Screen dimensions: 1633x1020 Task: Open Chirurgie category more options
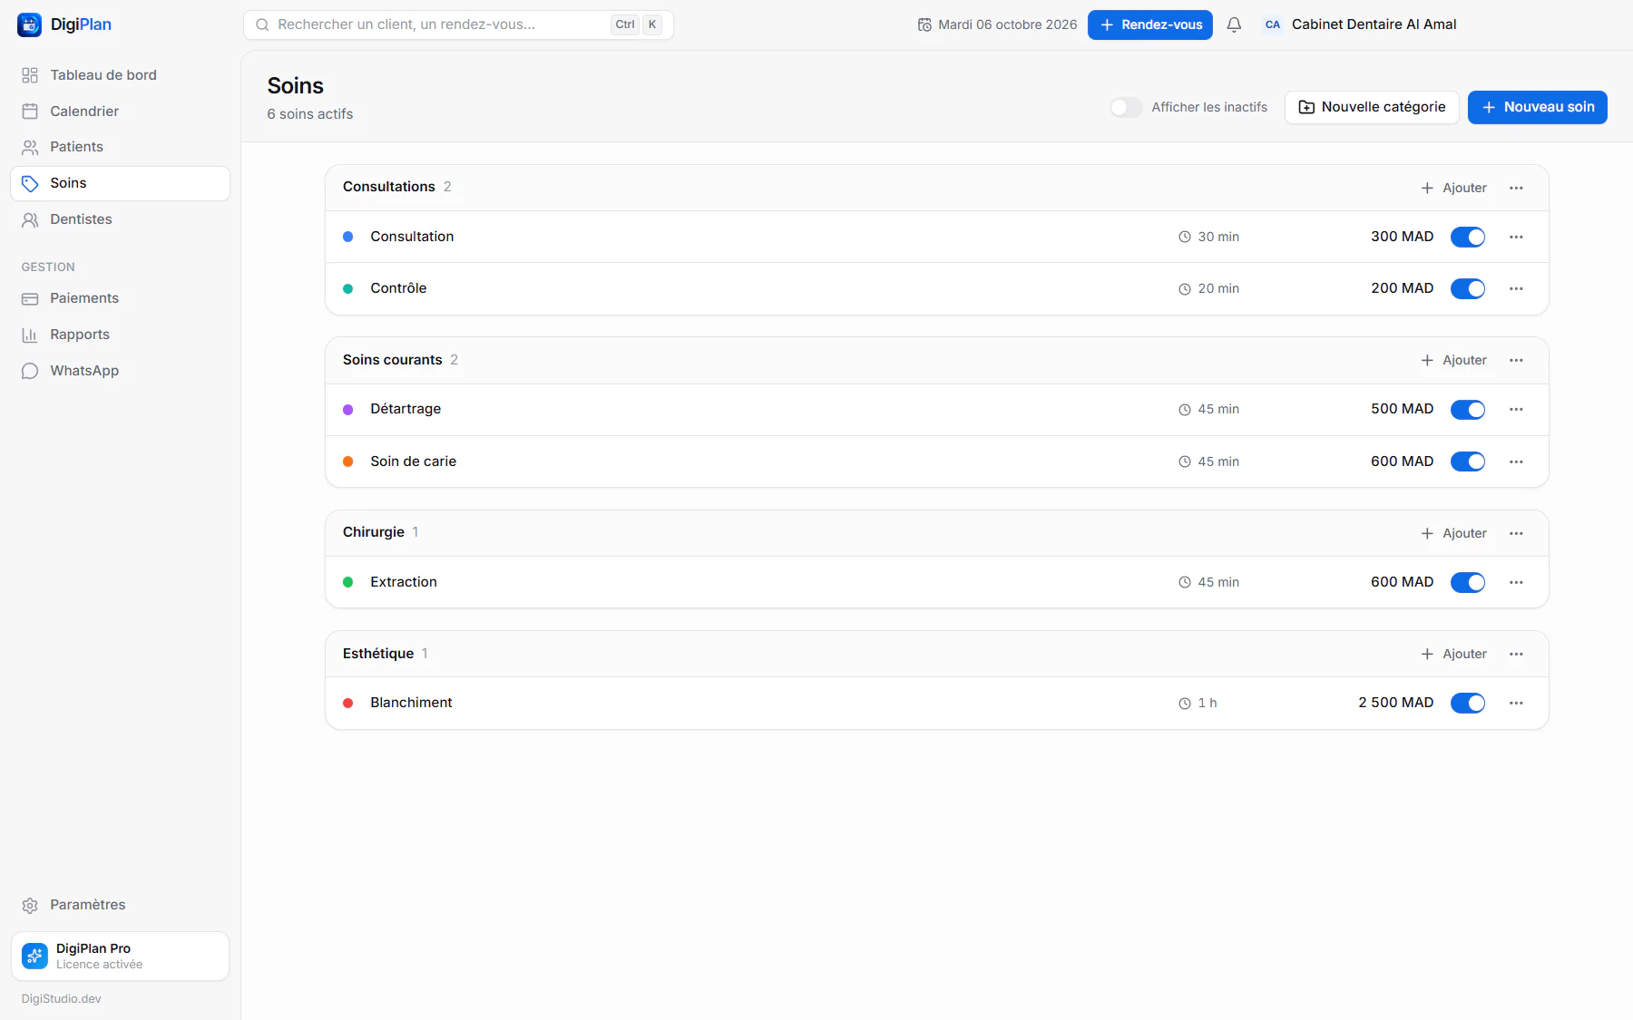[1516, 533]
